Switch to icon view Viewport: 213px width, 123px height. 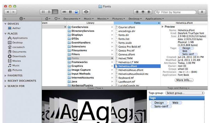tap(43, 12)
